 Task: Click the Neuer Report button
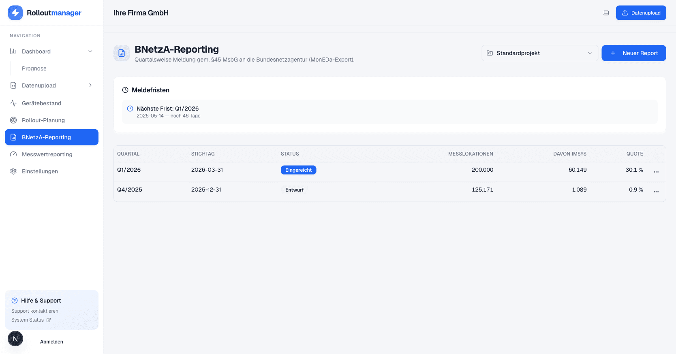point(633,53)
